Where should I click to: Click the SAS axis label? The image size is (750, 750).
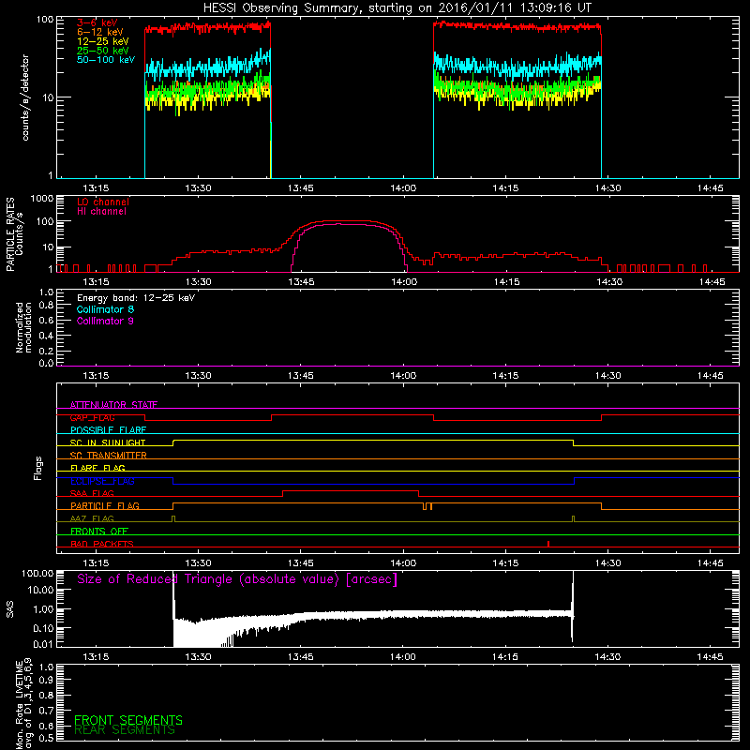(10, 609)
